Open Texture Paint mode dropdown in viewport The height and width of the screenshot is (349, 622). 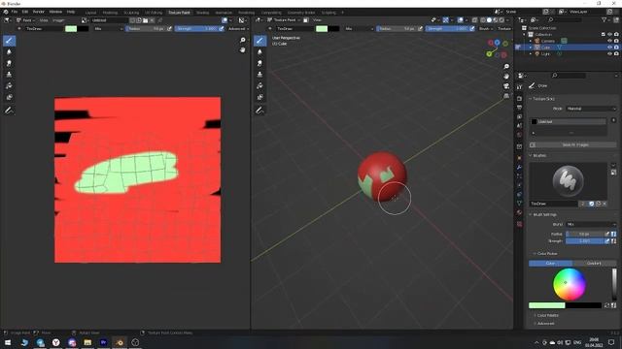(x=284, y=19)
